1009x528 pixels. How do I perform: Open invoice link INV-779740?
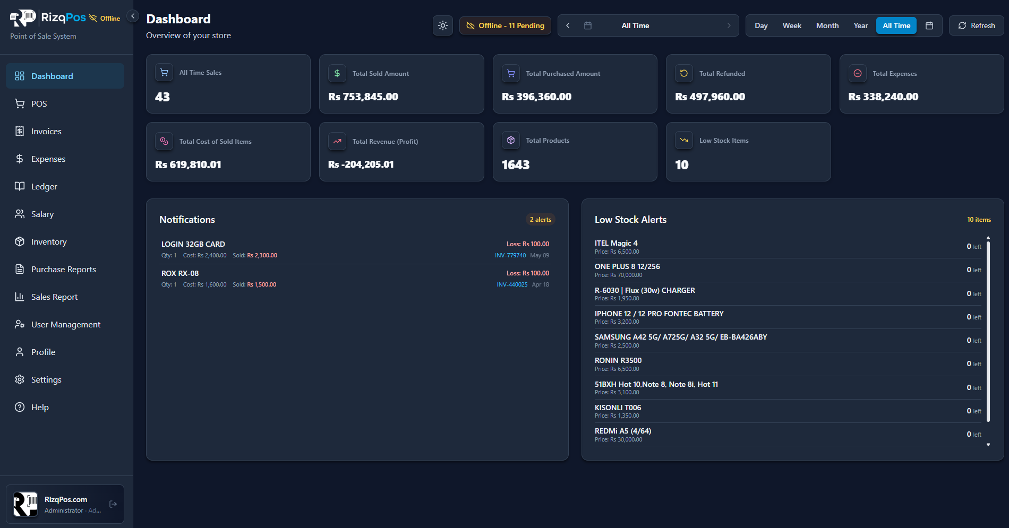(x=510, y=255)
